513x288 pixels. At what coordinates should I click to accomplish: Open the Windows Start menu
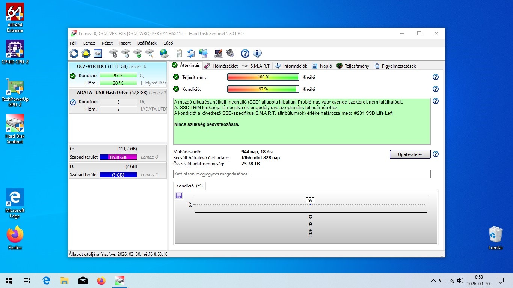coord(9,280)
